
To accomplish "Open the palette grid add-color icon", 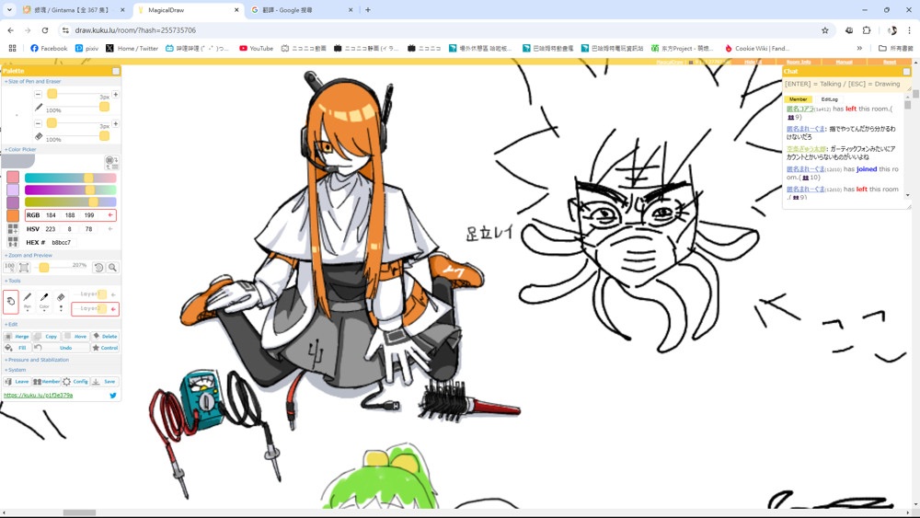I will (13, 229).
